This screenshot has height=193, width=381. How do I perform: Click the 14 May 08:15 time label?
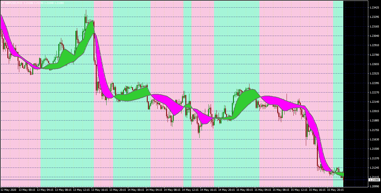coord(172,190)
